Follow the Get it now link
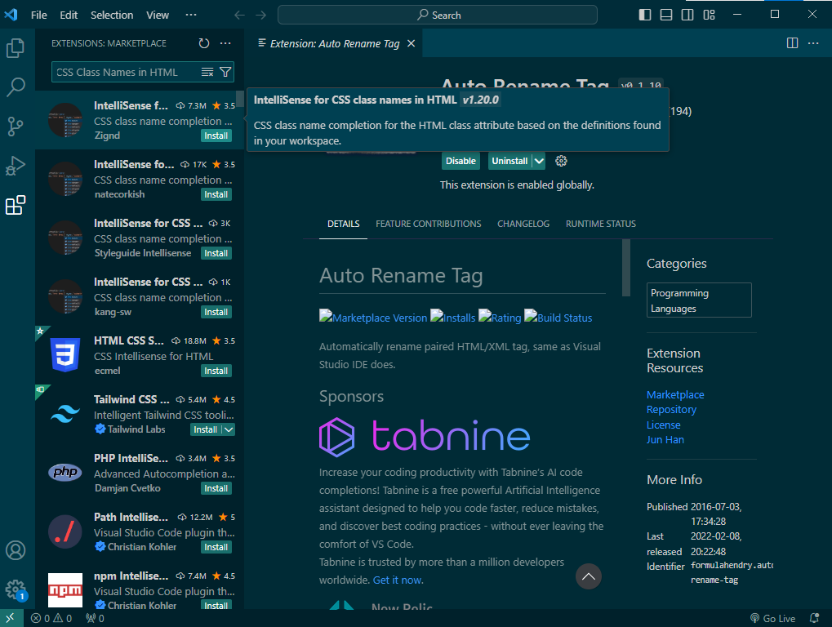The width and height of the screenshot is (832, 627). [398, 580]
